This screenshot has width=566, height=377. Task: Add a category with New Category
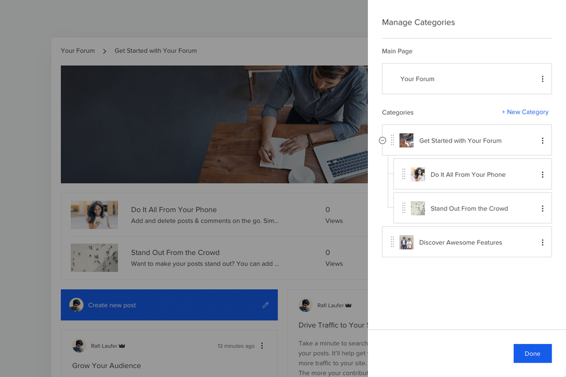click(524, 112)
